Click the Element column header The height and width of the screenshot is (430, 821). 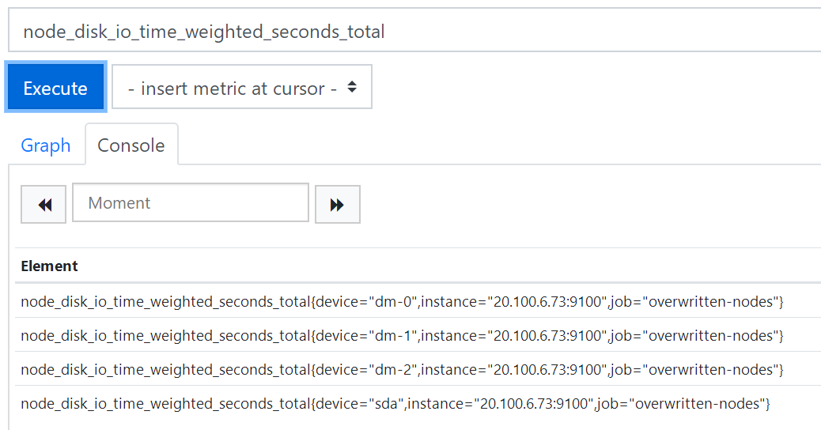tap(50, 266)
